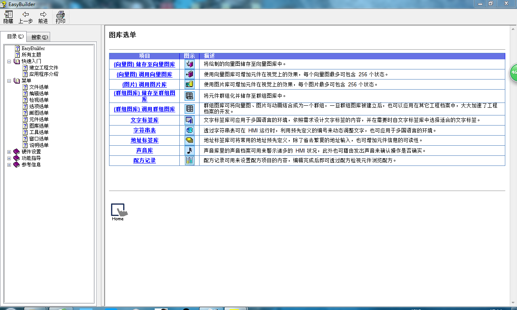Click the 文字标签库 icon in the table
517x310 pixels.
(x=189, y=120)
